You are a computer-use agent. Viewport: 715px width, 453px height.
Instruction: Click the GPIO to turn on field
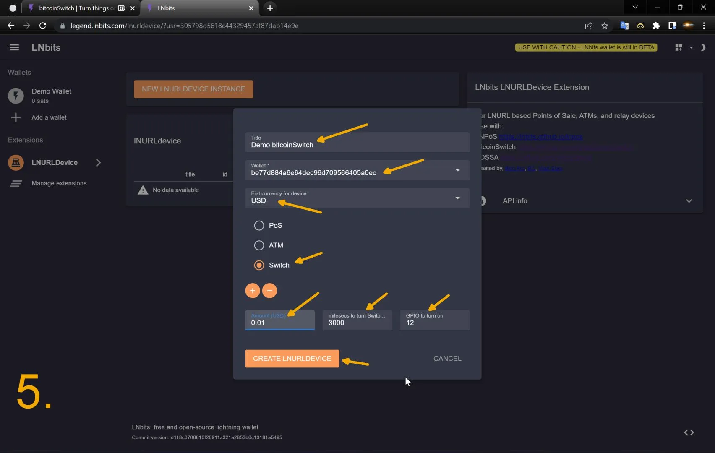(x=434, y=323)
